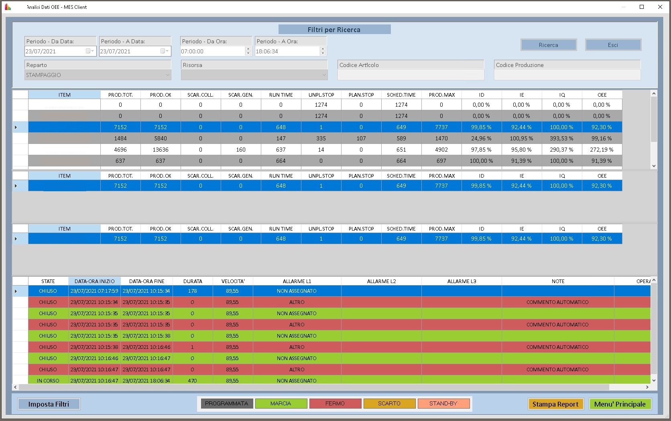The height and width of the screenshot is (421, 671).
Task: Sort events by DURATA column header
Action: [x=193, y=281]
